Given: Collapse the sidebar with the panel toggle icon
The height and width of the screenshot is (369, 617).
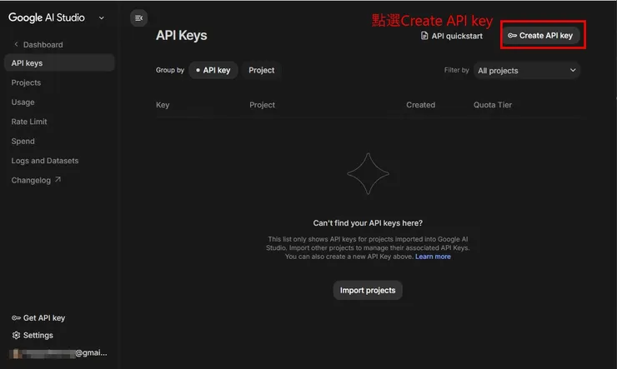Looking at the screenshot, I should [138, 18].
